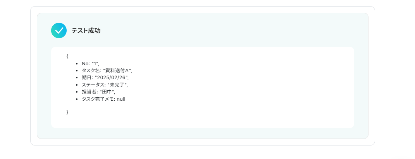Select the "2025/02/26" date value
This screenshot has height=159, width=415.
coord(112,78)
